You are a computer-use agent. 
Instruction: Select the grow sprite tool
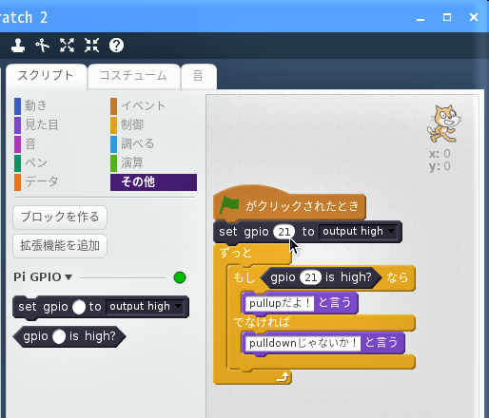[67, 46]
